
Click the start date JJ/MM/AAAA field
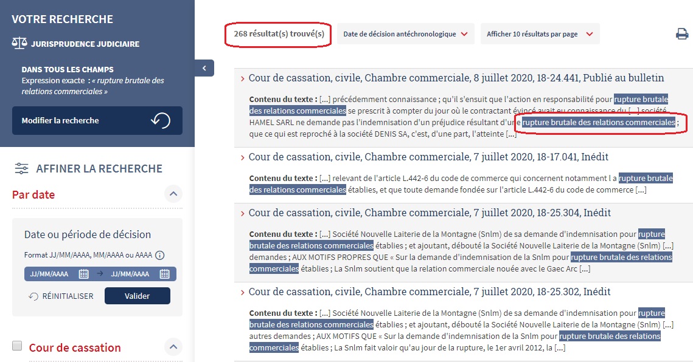(x=49, y=274)
